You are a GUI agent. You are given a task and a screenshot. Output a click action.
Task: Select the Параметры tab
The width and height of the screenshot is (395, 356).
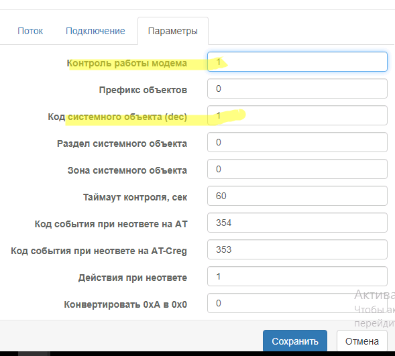tap(173, 31)
